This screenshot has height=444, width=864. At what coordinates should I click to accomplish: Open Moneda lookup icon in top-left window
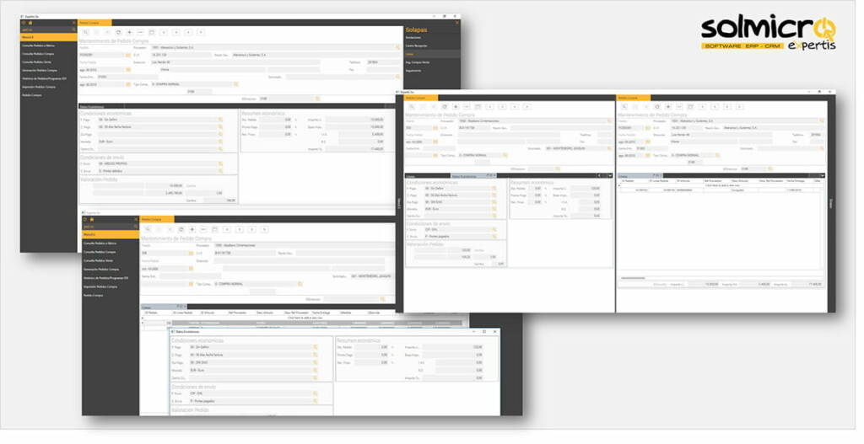pos(220,142)
